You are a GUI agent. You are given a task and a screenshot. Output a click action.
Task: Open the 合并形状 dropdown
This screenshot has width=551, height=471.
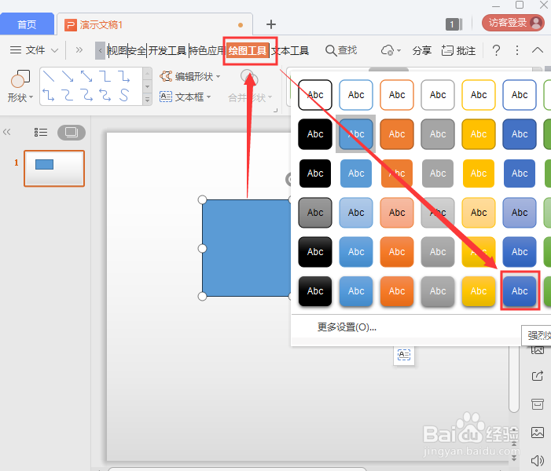coord(250,97)
